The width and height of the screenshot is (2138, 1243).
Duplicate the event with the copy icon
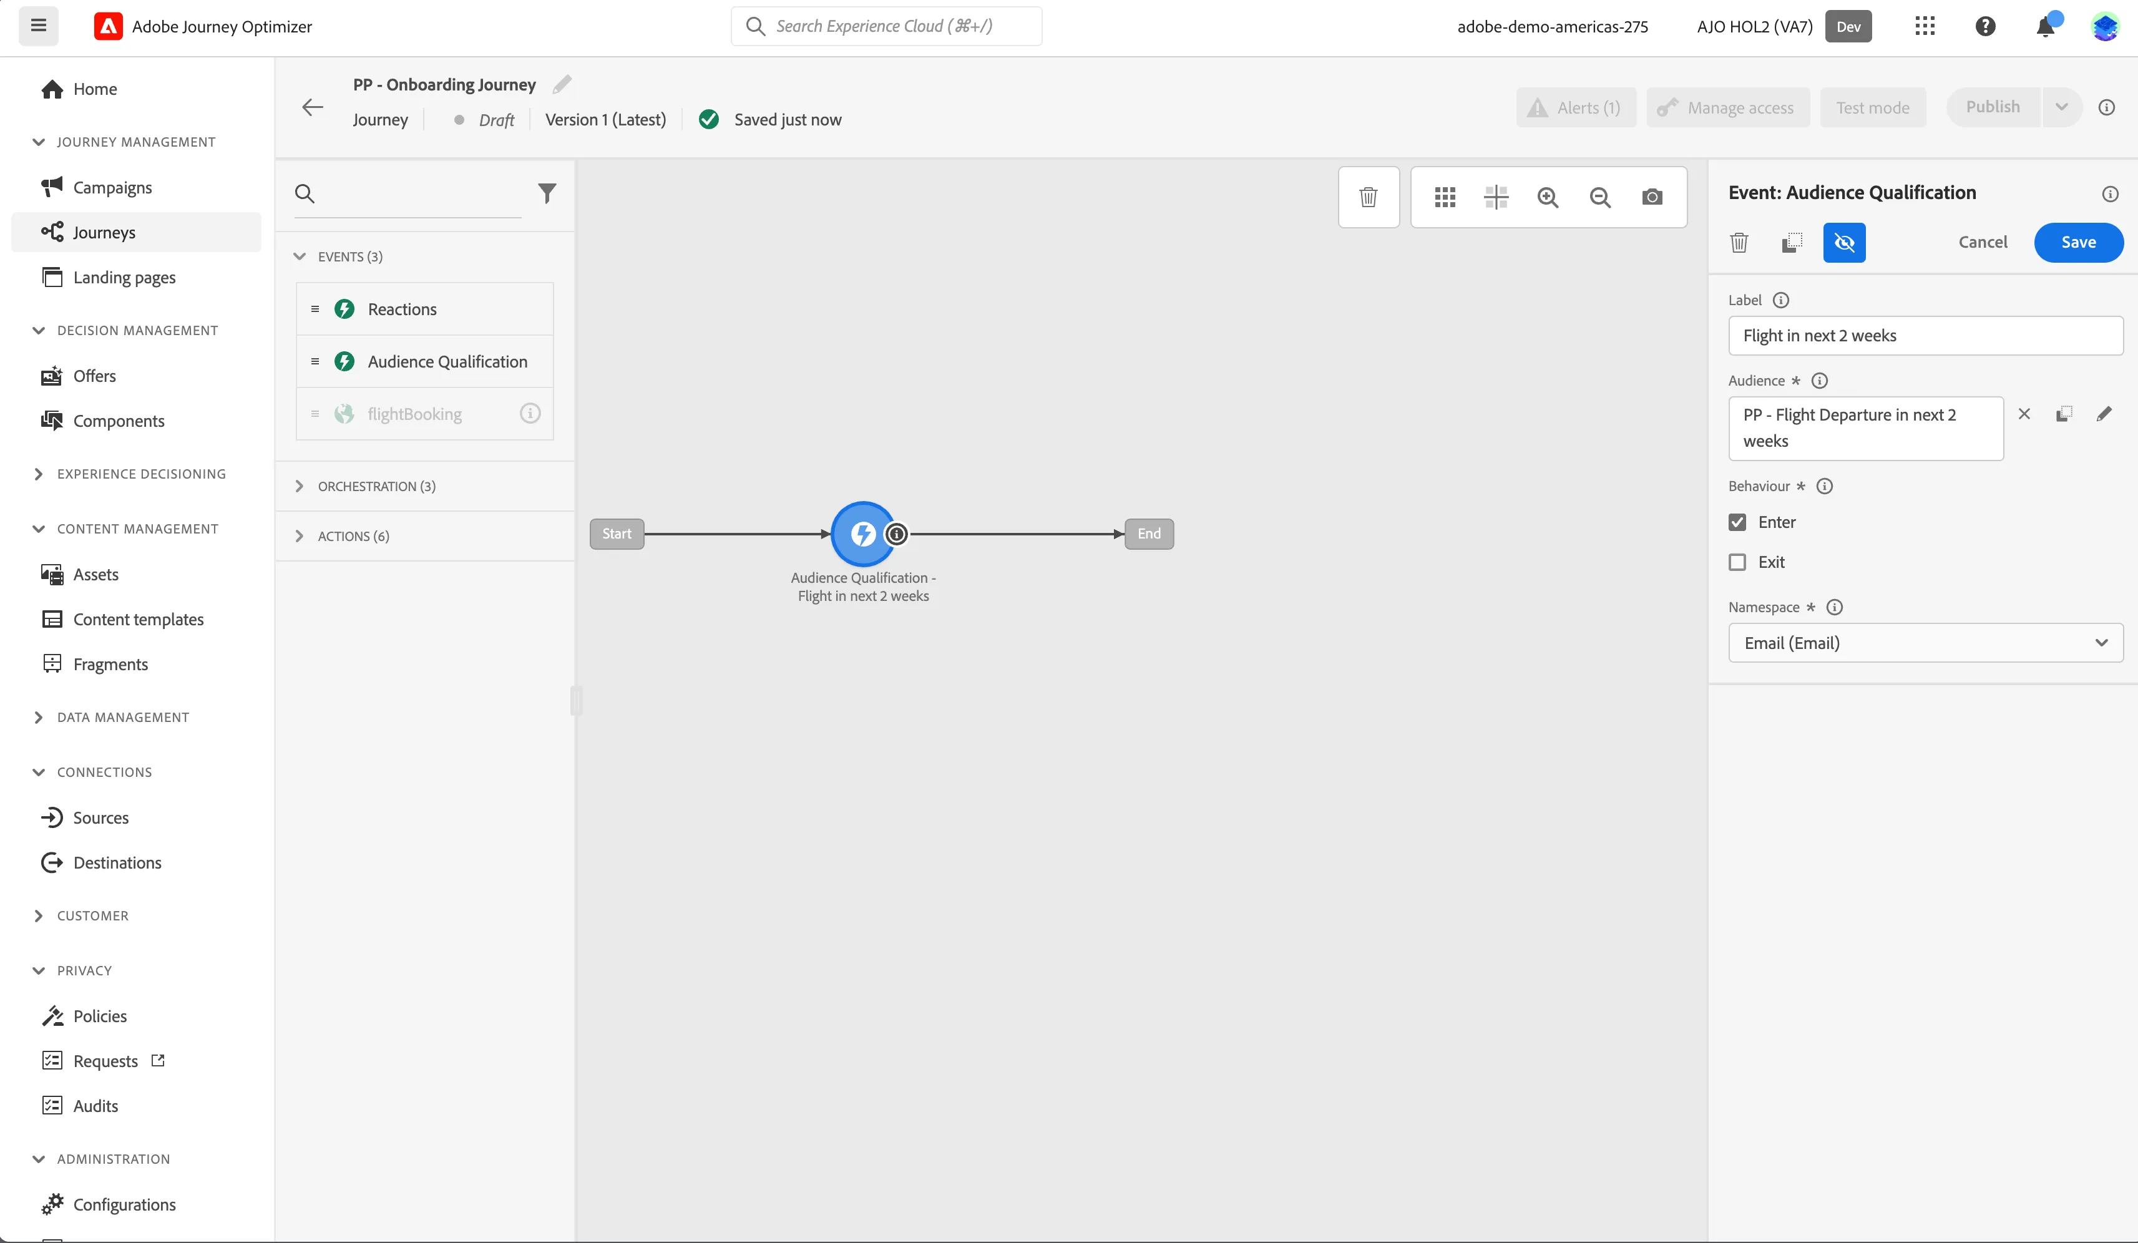[x=1792, y=243]
